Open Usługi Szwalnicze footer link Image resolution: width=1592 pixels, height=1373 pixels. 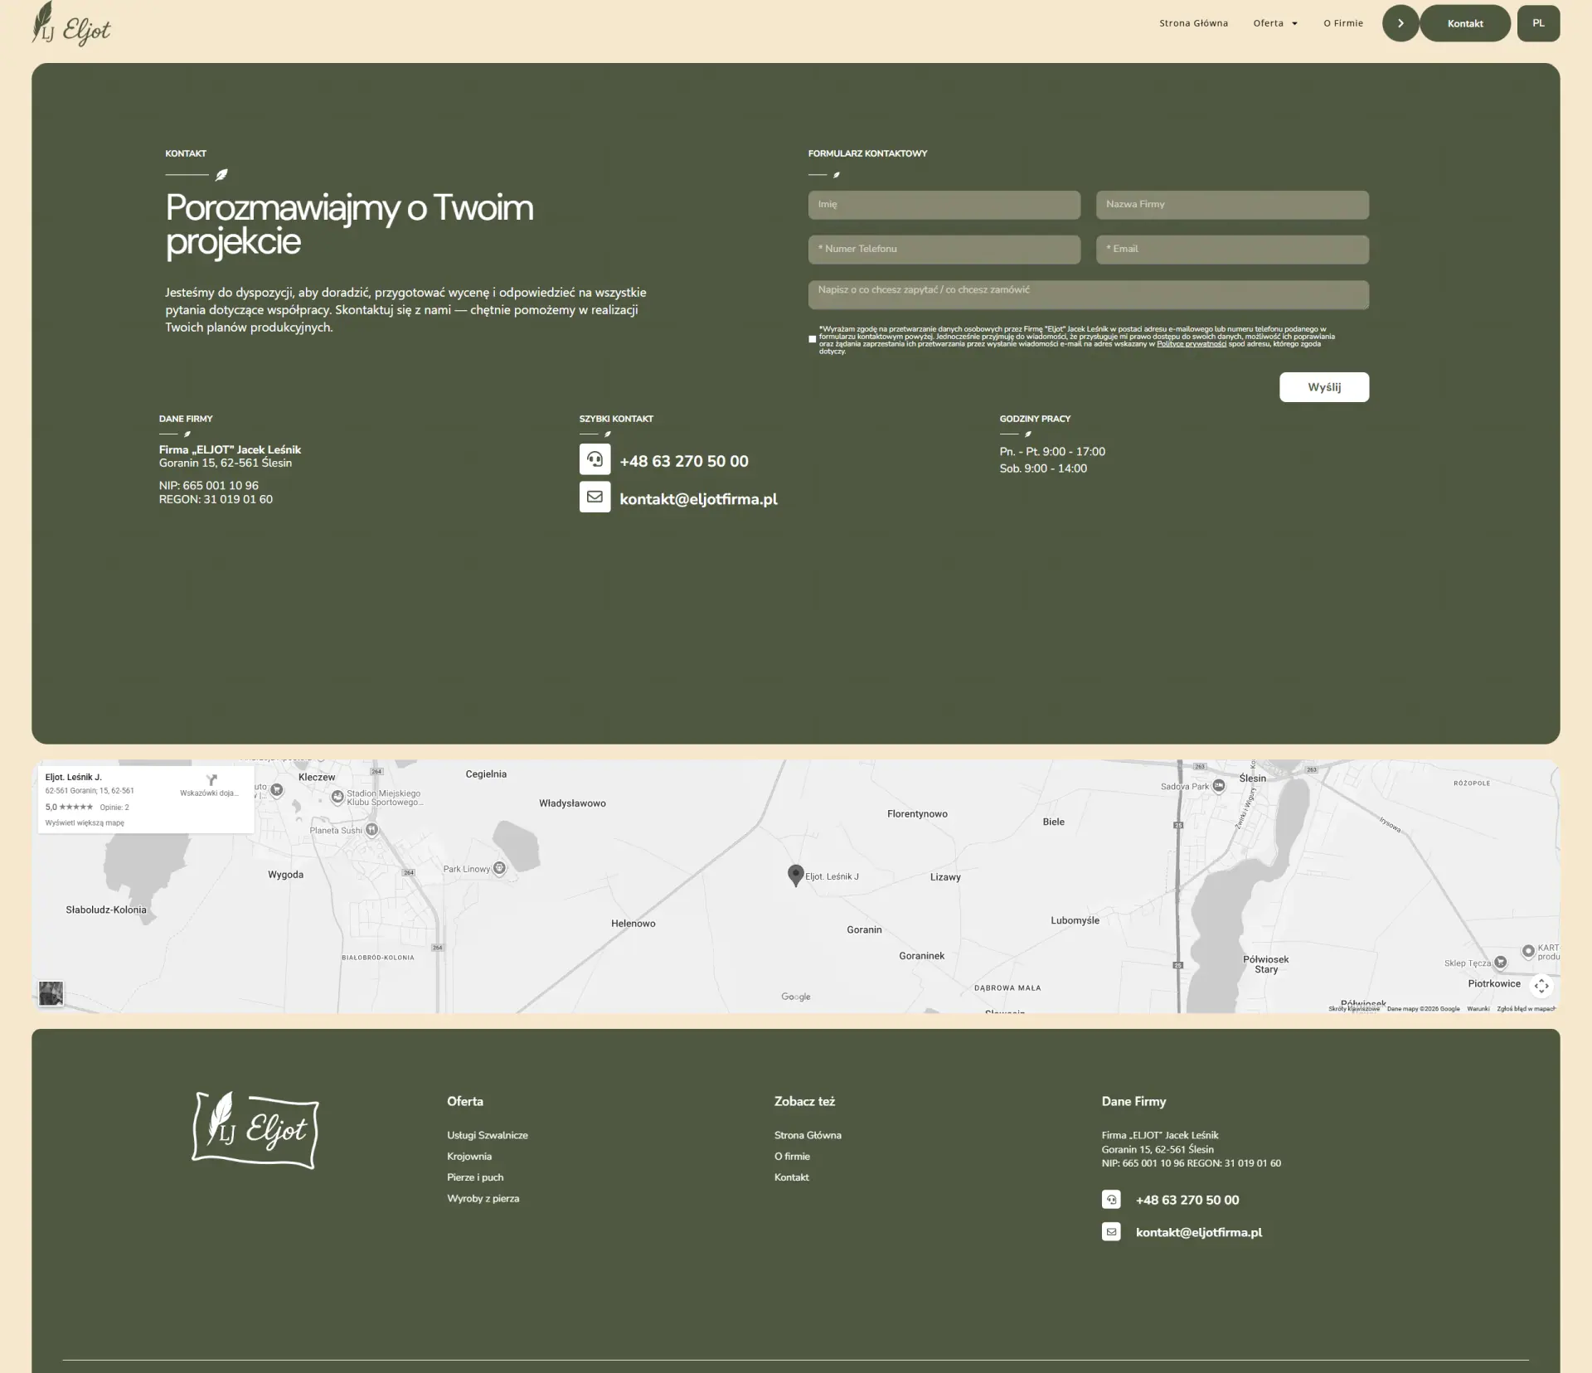(x=487, y=1135)
